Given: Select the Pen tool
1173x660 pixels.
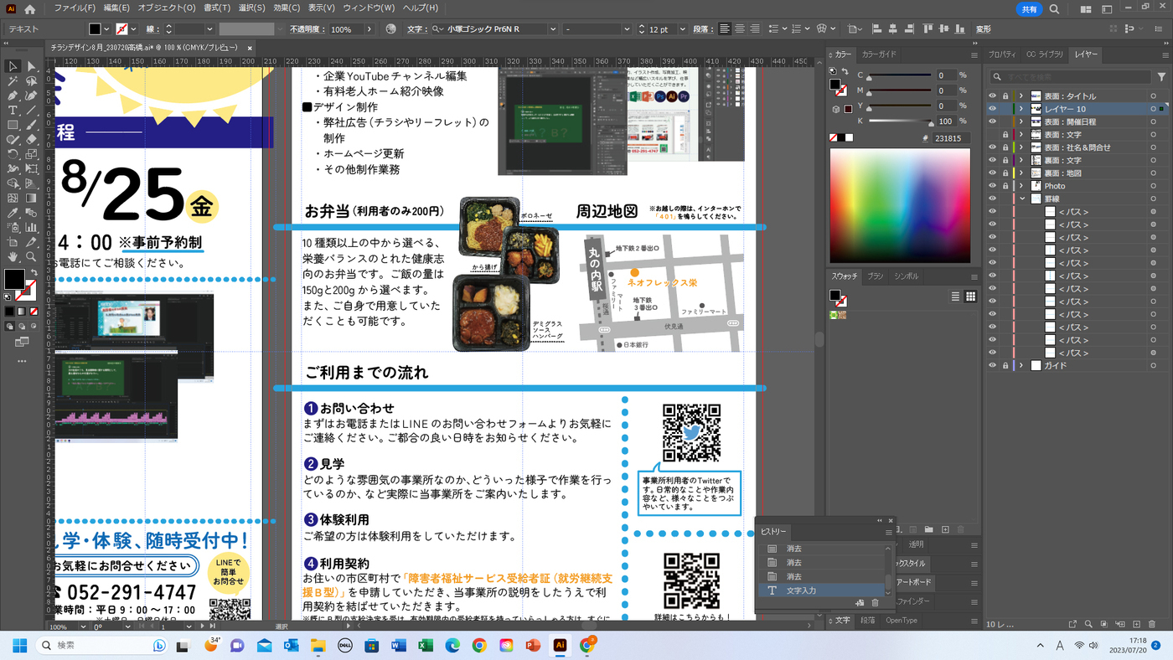Looking at the screenshot, I should pyautogui.click(x=13, y=95).
